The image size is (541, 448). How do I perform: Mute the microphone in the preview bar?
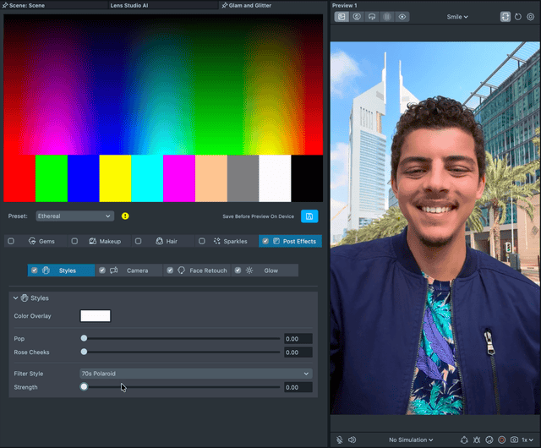[340, 440]
